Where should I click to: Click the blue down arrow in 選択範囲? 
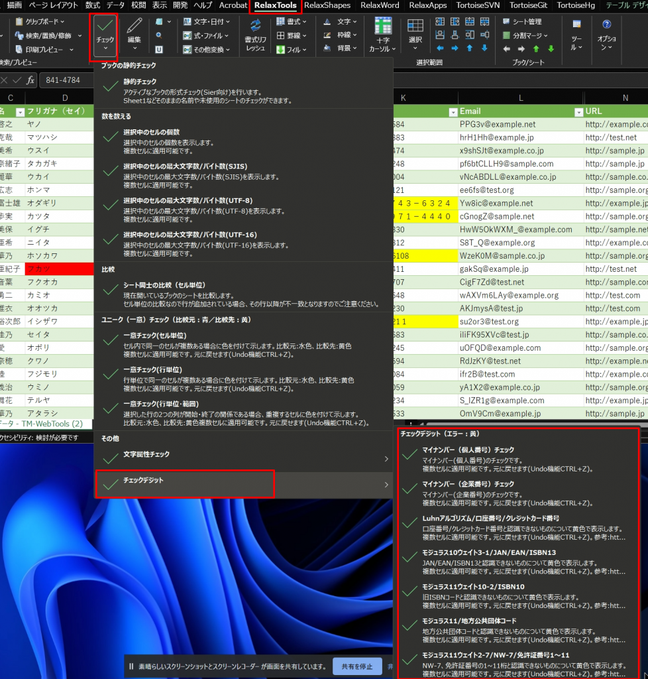tap(484, 48)
